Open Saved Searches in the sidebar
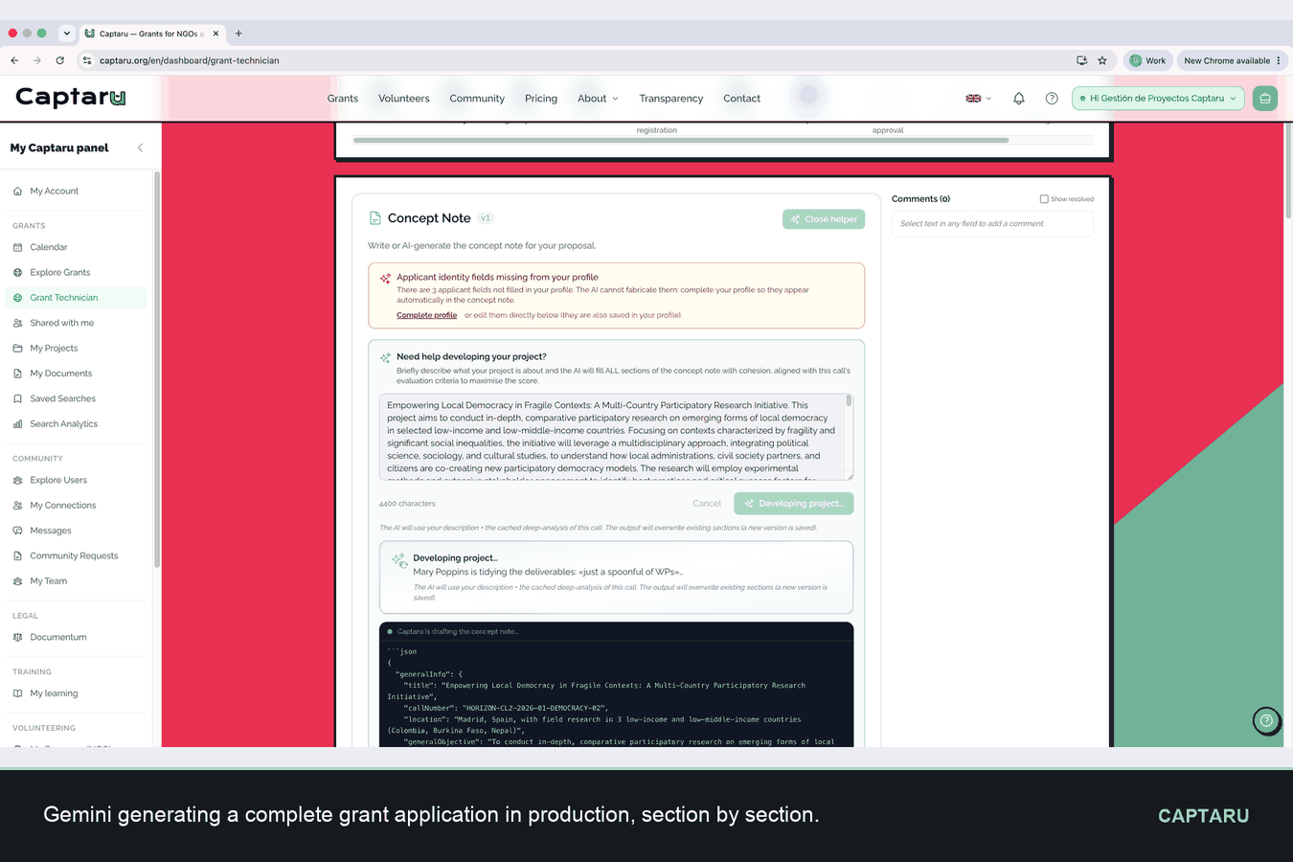 click(62, 398)
